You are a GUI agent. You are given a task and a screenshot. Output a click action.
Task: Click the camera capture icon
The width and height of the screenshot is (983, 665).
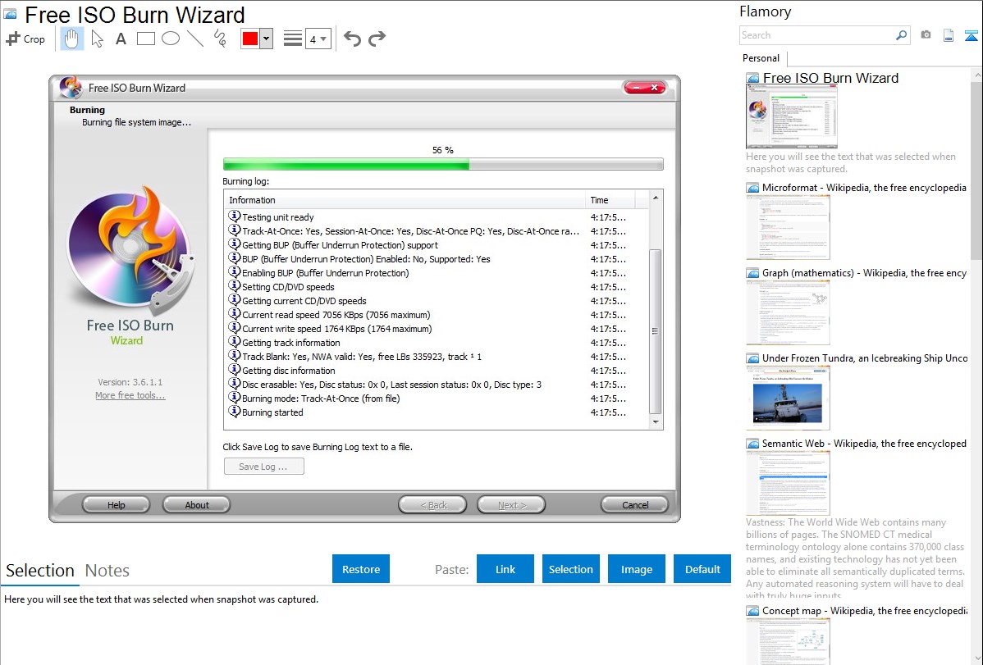pyautogui.click(x=926, y=35)
